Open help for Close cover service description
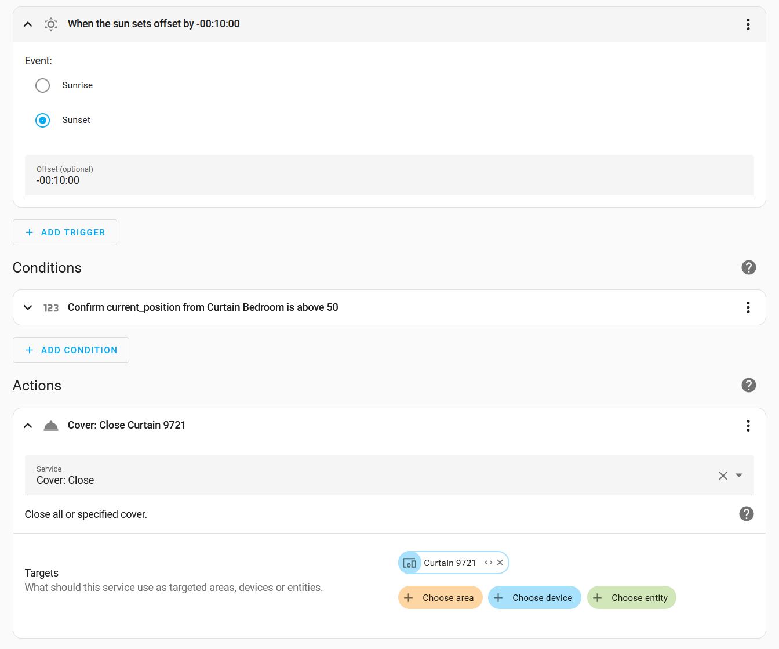The height and width of the screenshot is (649, 779). 746,514
